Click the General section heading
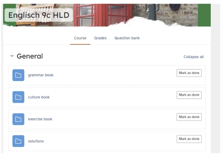The image size is (224, 156). tap(30, 56)
